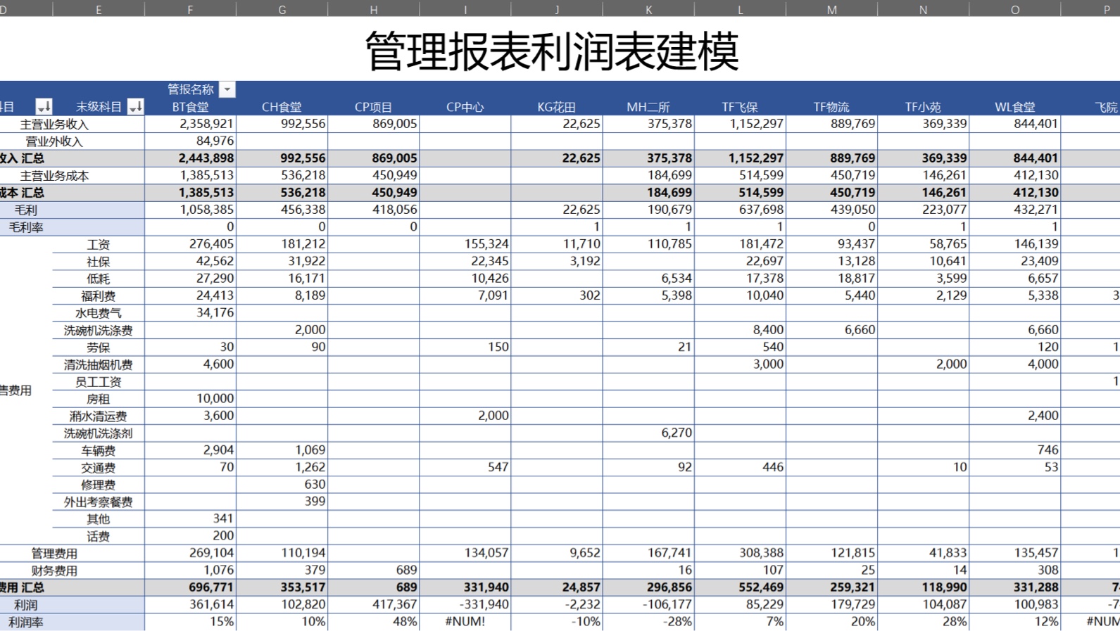Click the TF物流 column label
Viewport: 1120px width, 631px height.
(831, 107)
